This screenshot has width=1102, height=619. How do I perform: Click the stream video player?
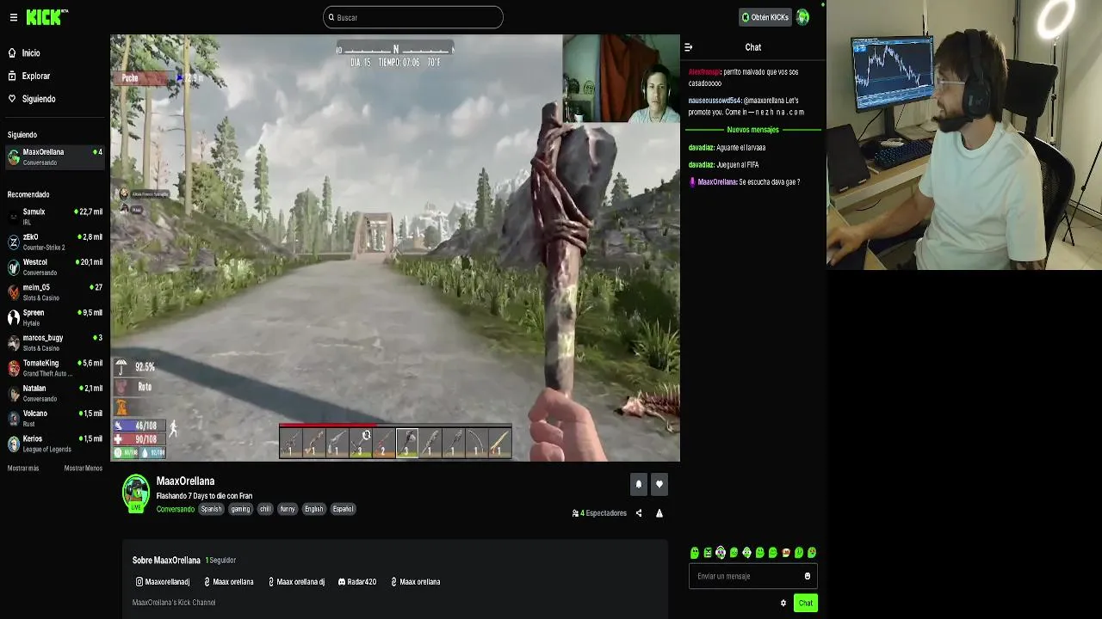tap(395, 248)
